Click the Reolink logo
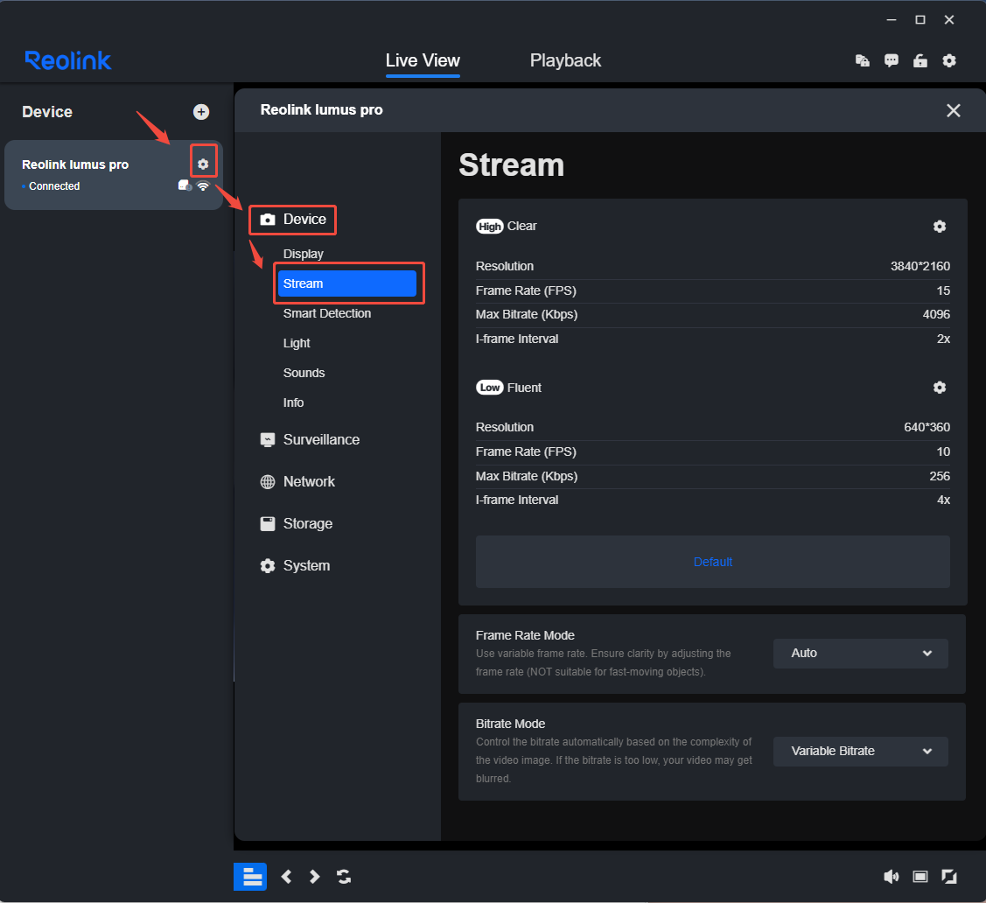986x903 pixels. tap(68, 60)
